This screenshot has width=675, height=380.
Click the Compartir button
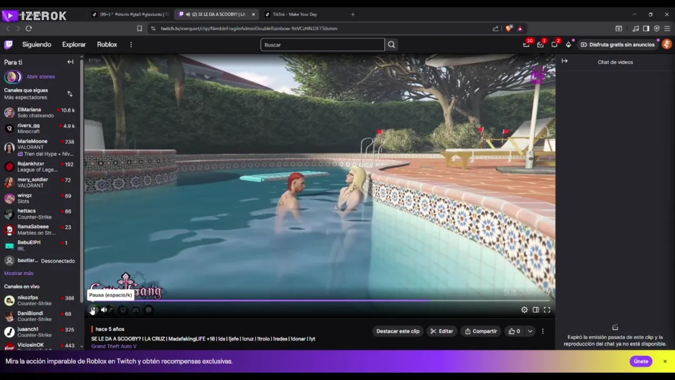pyautogui.click(x=481, y=331)
